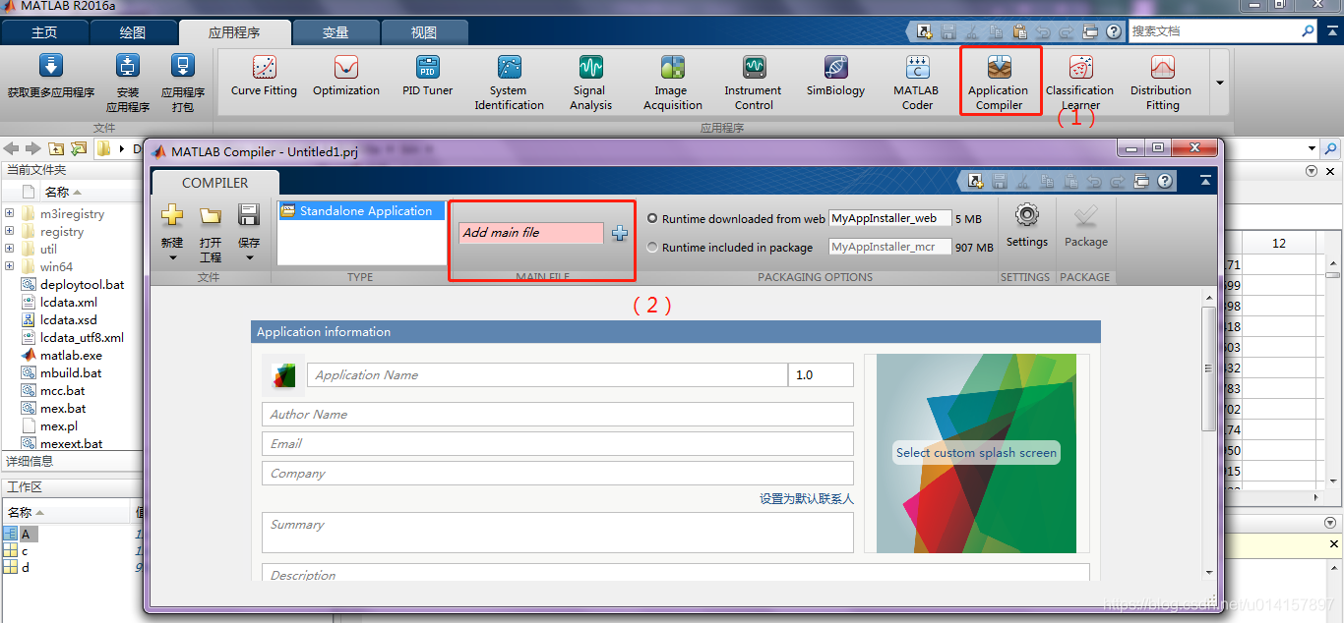Collapse the Compiler window toolstrip
This screenshot has height=623, width=1344.
[x=1205, y=181]
